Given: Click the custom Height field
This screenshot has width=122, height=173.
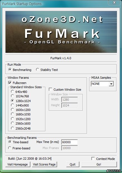Looking at the screenshot, I should 70,105.
